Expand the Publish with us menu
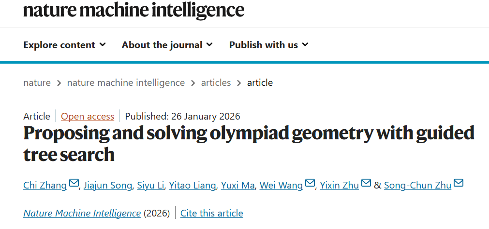This screenshot has width=489, height=229. [x=268, y=45]
